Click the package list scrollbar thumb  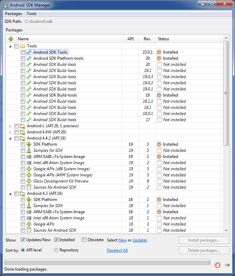pyautogui.click(x=226, y=93)
